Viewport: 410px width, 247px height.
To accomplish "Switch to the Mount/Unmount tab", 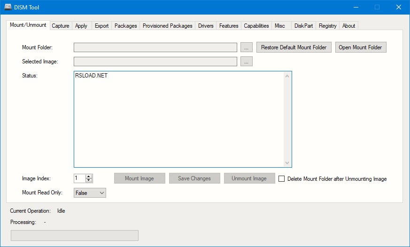I will (28, 25).
